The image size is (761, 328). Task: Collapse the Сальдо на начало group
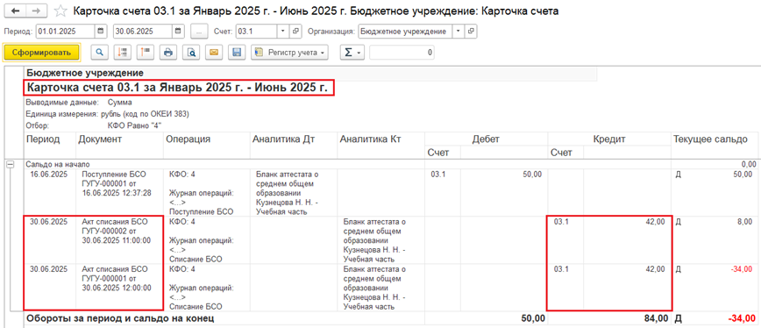[x=10, y=165]
